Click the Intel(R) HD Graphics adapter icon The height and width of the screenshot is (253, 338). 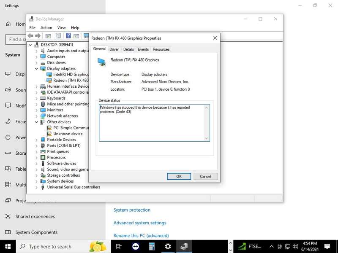49,75
